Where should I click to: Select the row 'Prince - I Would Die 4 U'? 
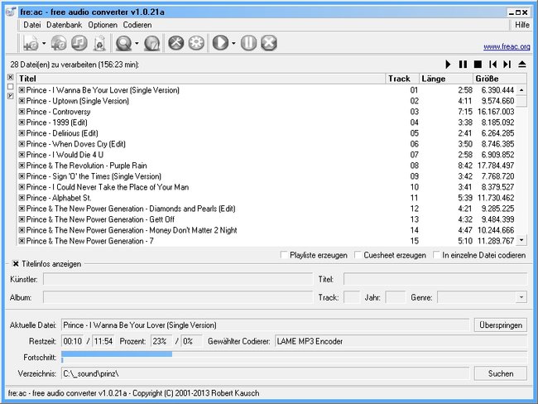pyautogui.click(x=267, y=155)
